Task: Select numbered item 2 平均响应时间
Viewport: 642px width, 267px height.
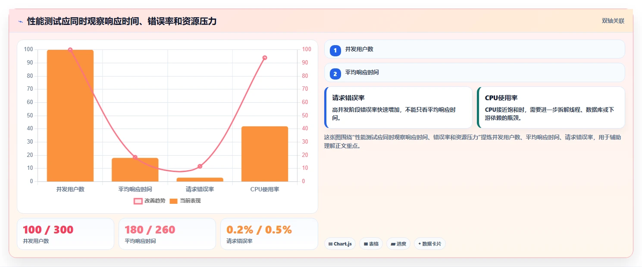Action: [474, 72]
